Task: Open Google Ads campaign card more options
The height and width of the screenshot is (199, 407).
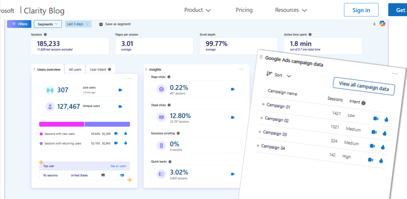Action: point(395,74)
